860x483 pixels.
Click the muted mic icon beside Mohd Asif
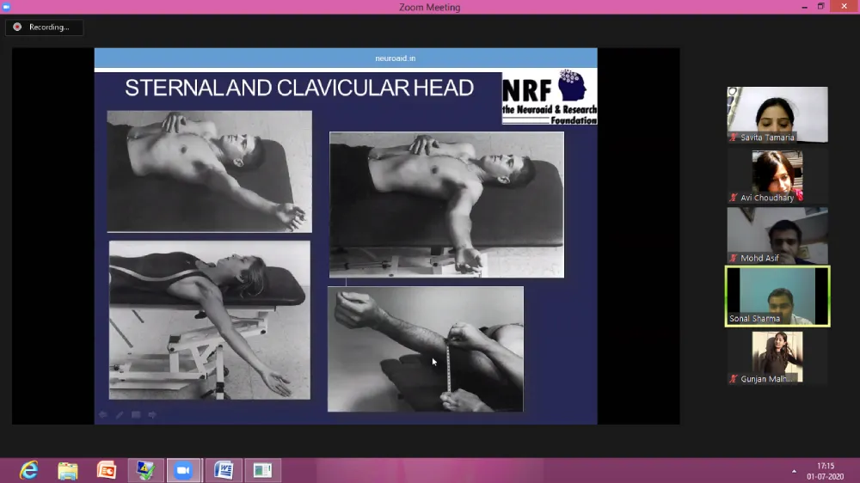734,258
